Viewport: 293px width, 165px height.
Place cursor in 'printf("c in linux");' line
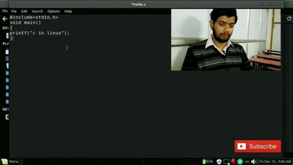point(39,33)
